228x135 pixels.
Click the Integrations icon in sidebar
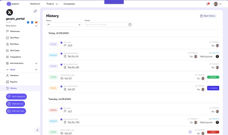[x=8, y=57]
